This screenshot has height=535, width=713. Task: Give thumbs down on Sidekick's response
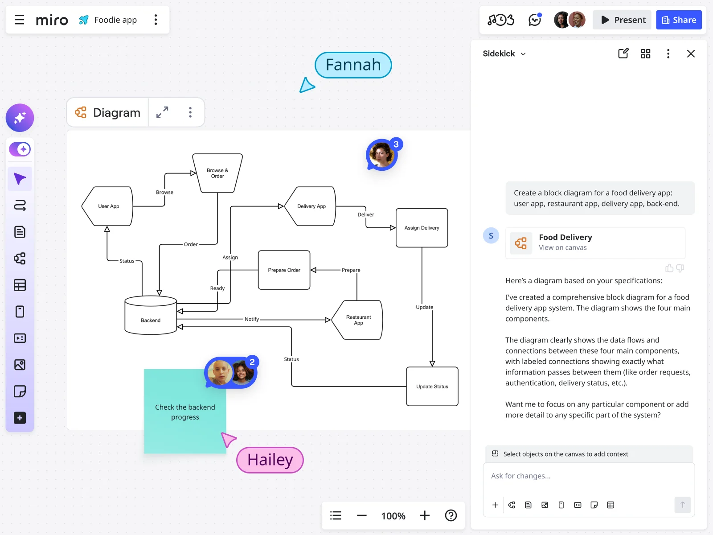pos(680,268)
